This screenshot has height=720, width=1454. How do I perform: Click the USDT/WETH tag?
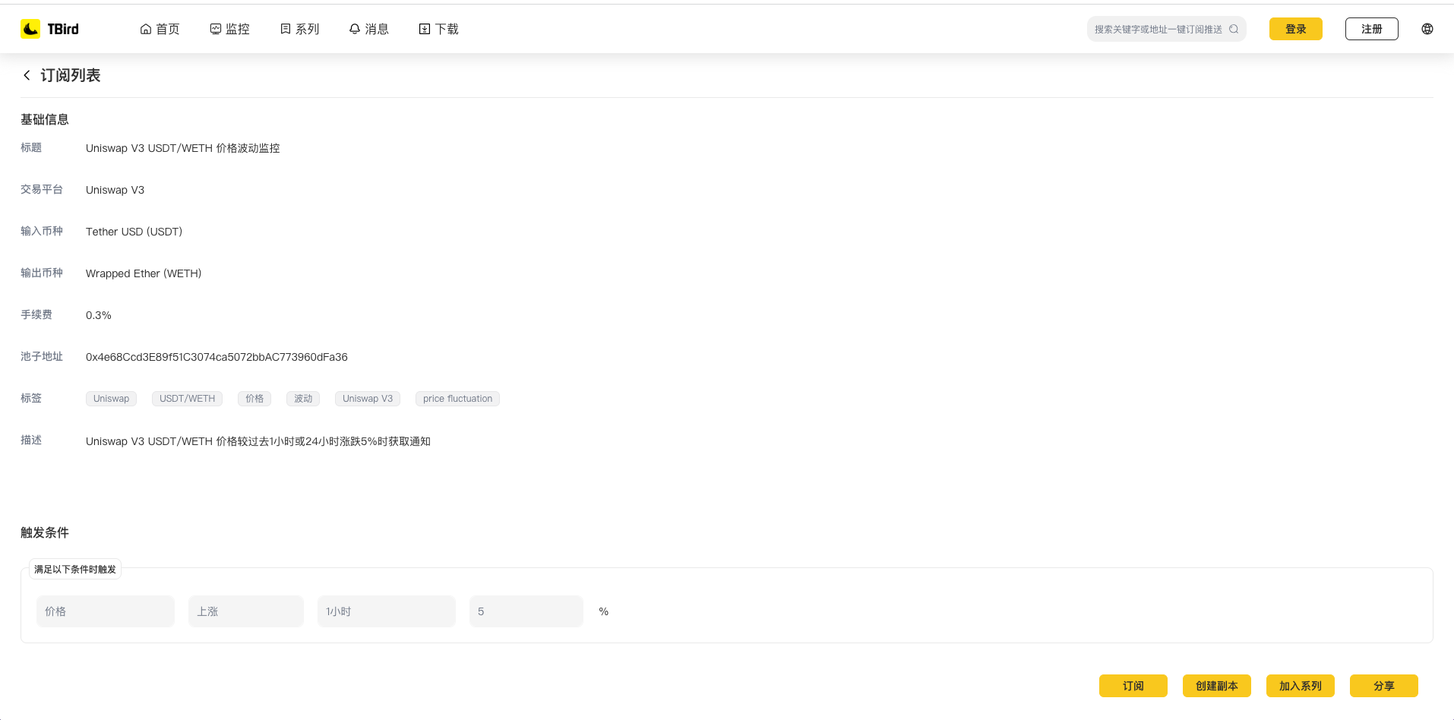pos(187,399)
